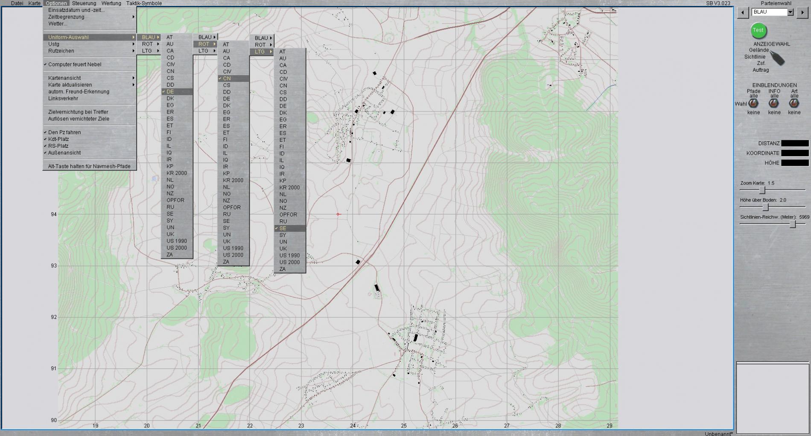The image size is (811, 436).
Task: Select Wetter... from the Optionen menu
Action: [x=58, y=24]
